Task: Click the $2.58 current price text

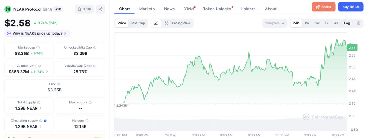Action: click(17, 23)
